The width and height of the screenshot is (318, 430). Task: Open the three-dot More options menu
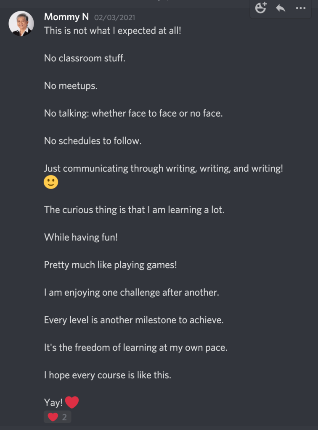pyautogui.click(x=301, y=8)
